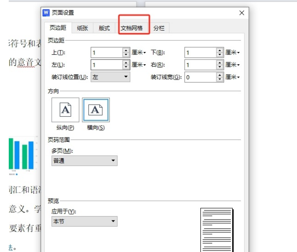Switch to the 文档网格 tab
The height and width of the screenshot is (252, 297).
click(x=132, y=28)
